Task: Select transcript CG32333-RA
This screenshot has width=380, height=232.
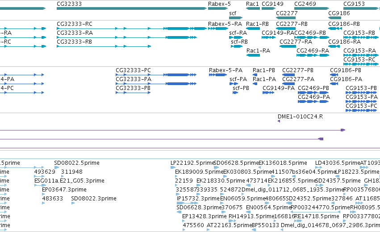Action: click(126, 37)
